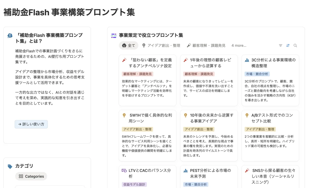Click アイデア創出・整理 tag on A/Bテスト card
The width and height of the screenshot is (312, 188).
[260, 129]
